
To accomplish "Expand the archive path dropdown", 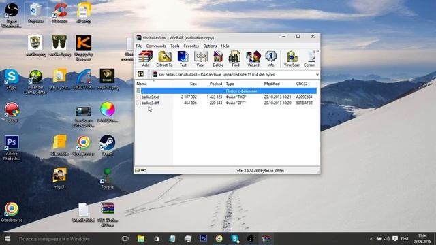I will [317, 74].
